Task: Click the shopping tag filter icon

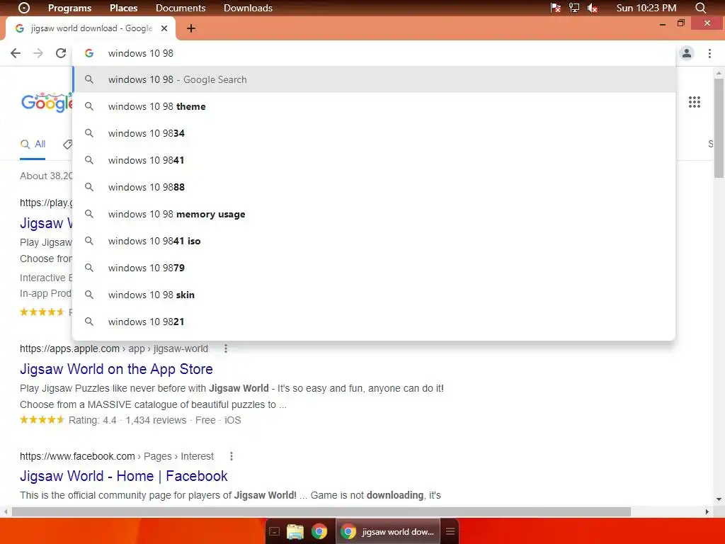Action: click(x=67, y=144)
